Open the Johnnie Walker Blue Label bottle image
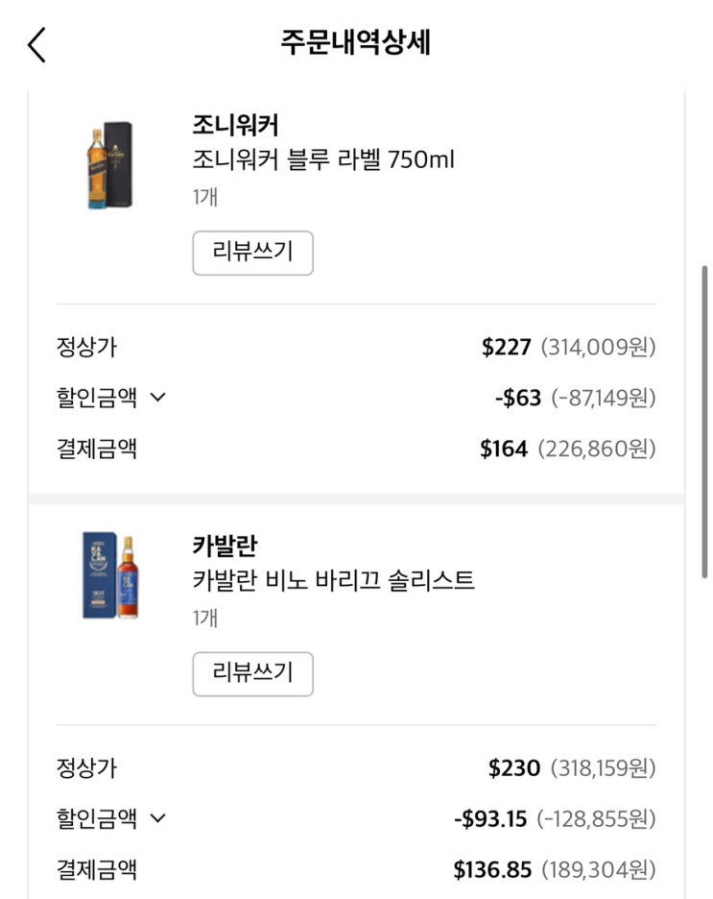This screenshot has height=899, width=713. [x=109, y=165]
